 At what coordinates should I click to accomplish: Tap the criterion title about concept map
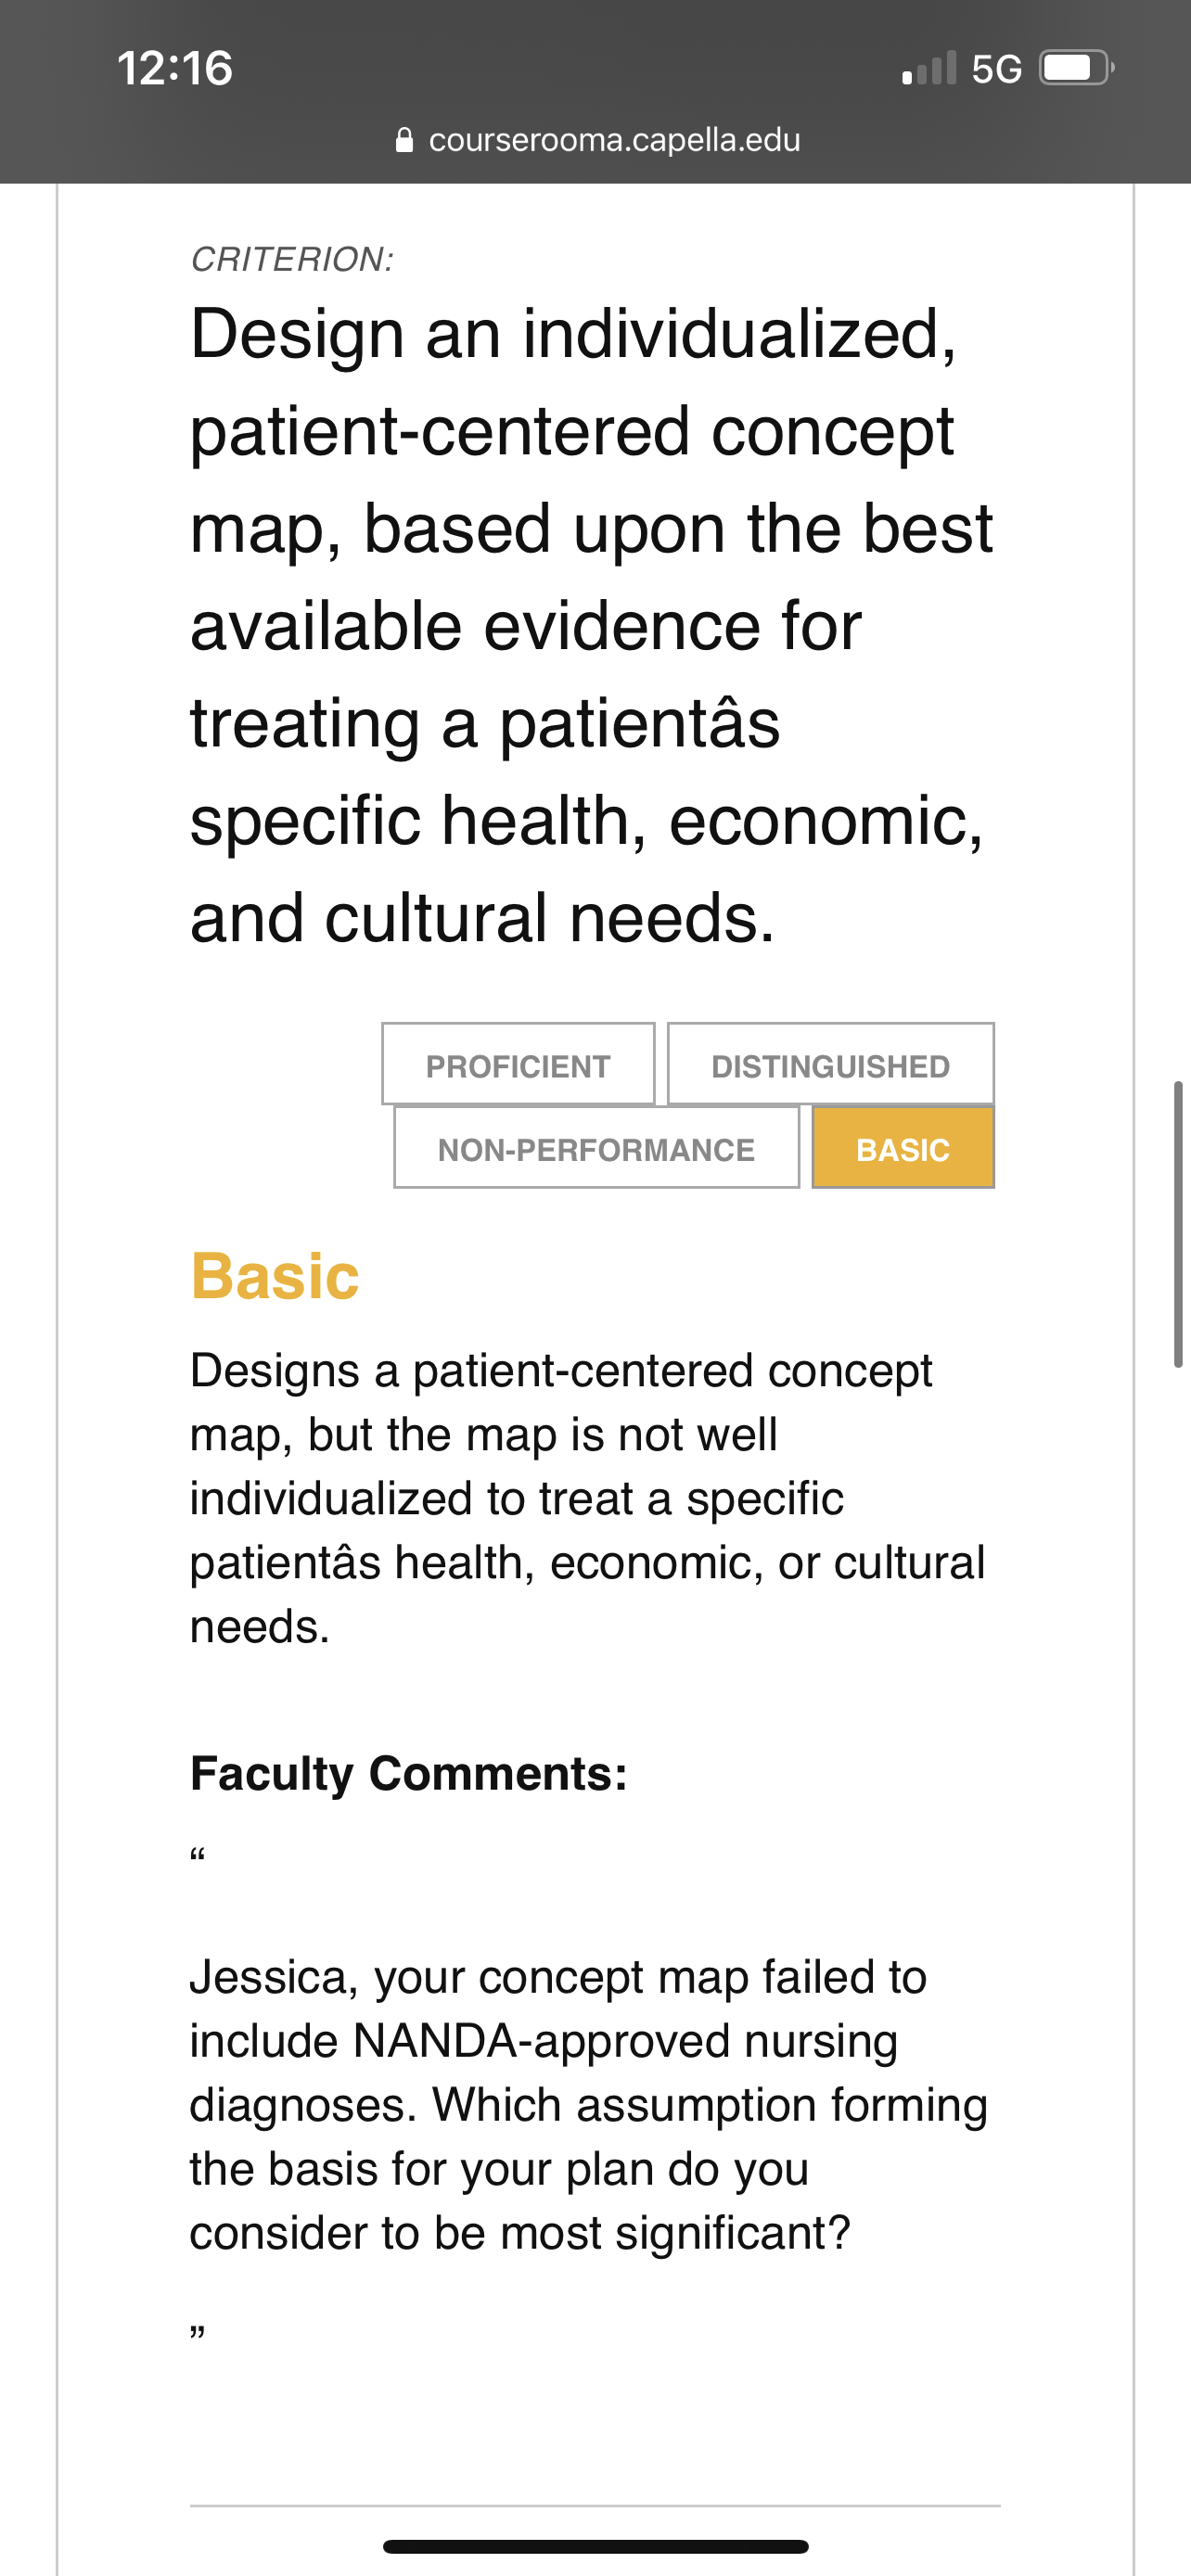pos(591,625)
